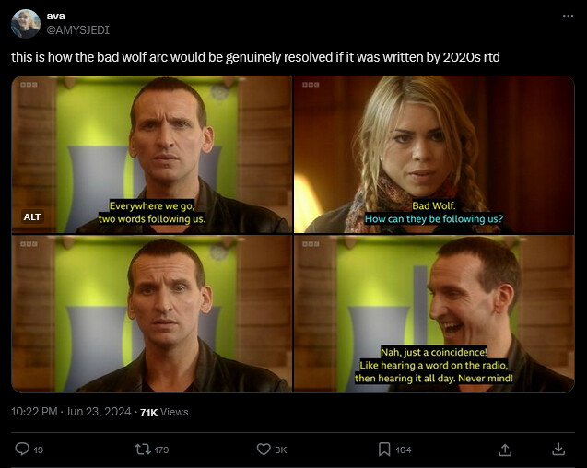Viewport: 587px width, 468px height.
Task: Open the share arrow icon
Action: (x=505, y=450)
